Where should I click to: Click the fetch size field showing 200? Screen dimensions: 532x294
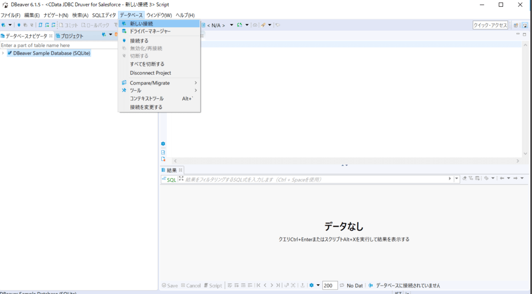(330, 286)
